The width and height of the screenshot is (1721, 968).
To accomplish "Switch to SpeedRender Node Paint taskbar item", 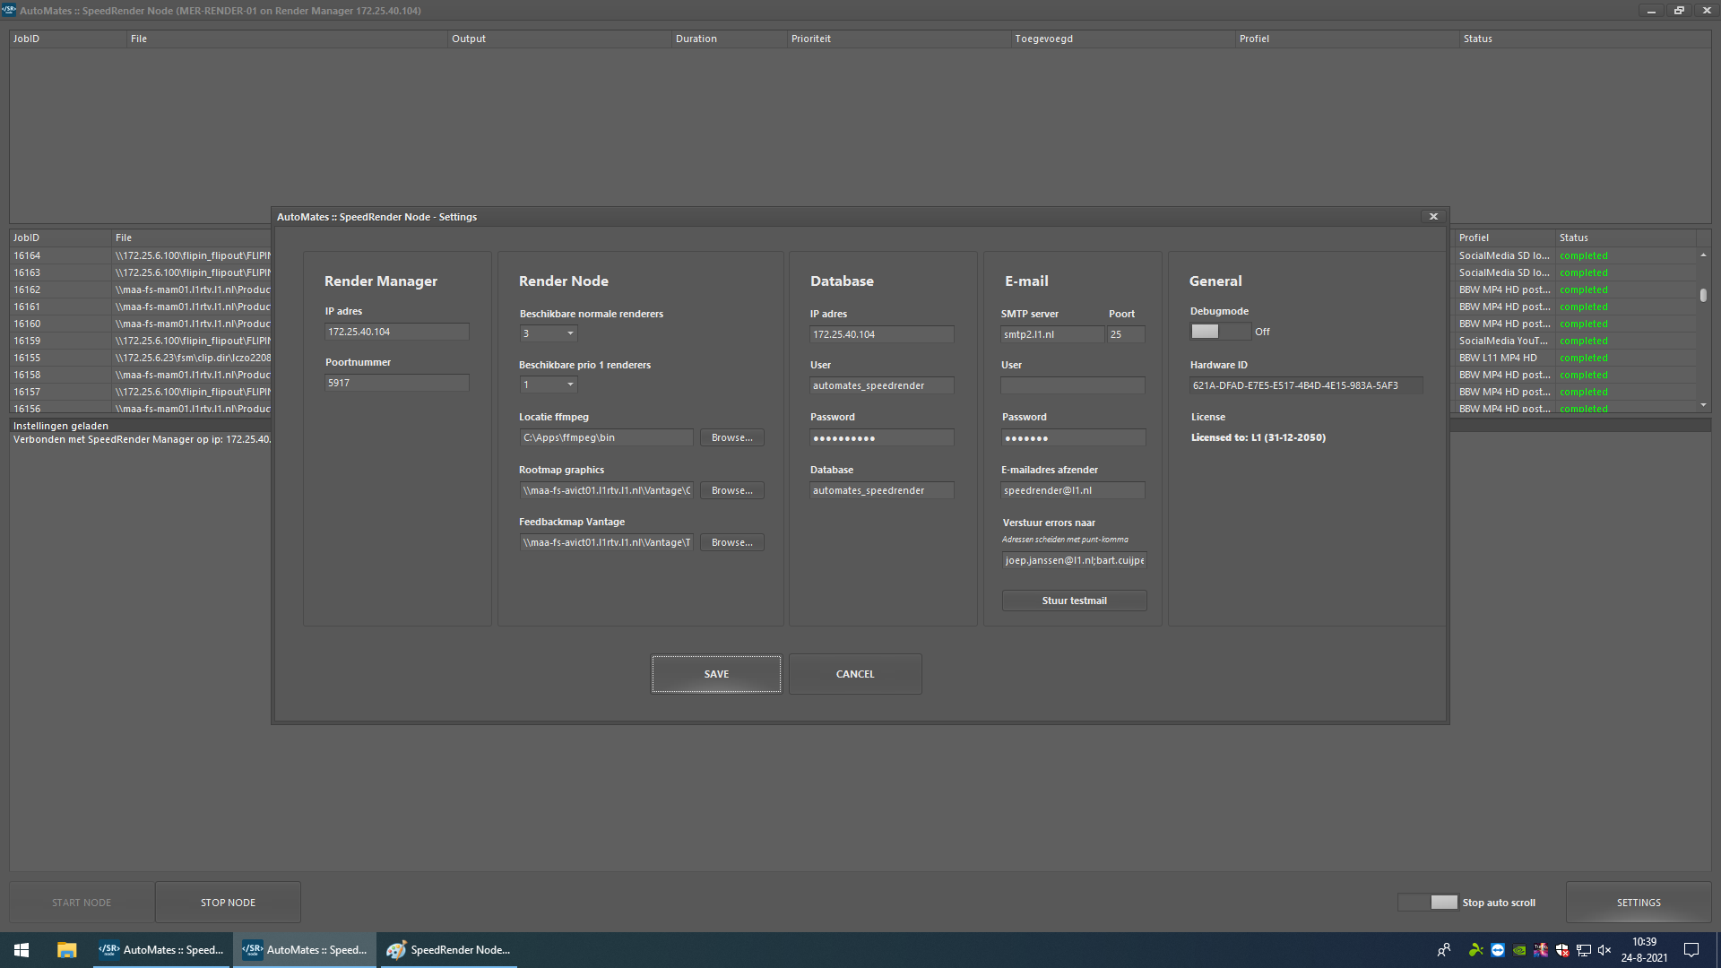I will click(448, 950).
